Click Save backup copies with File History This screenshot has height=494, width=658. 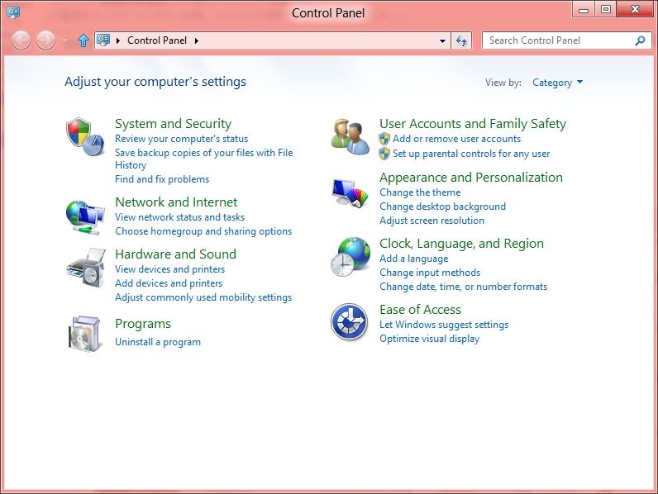coord(204,159)
